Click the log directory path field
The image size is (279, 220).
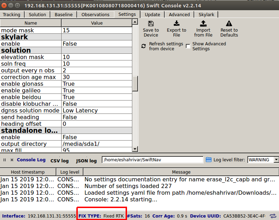tap(152, 160)
